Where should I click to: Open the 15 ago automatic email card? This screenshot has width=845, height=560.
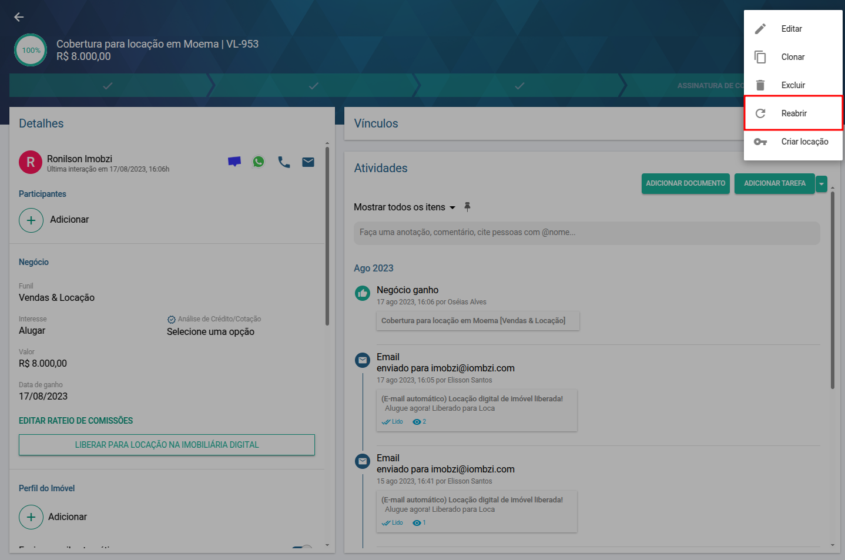pos(477,511)
